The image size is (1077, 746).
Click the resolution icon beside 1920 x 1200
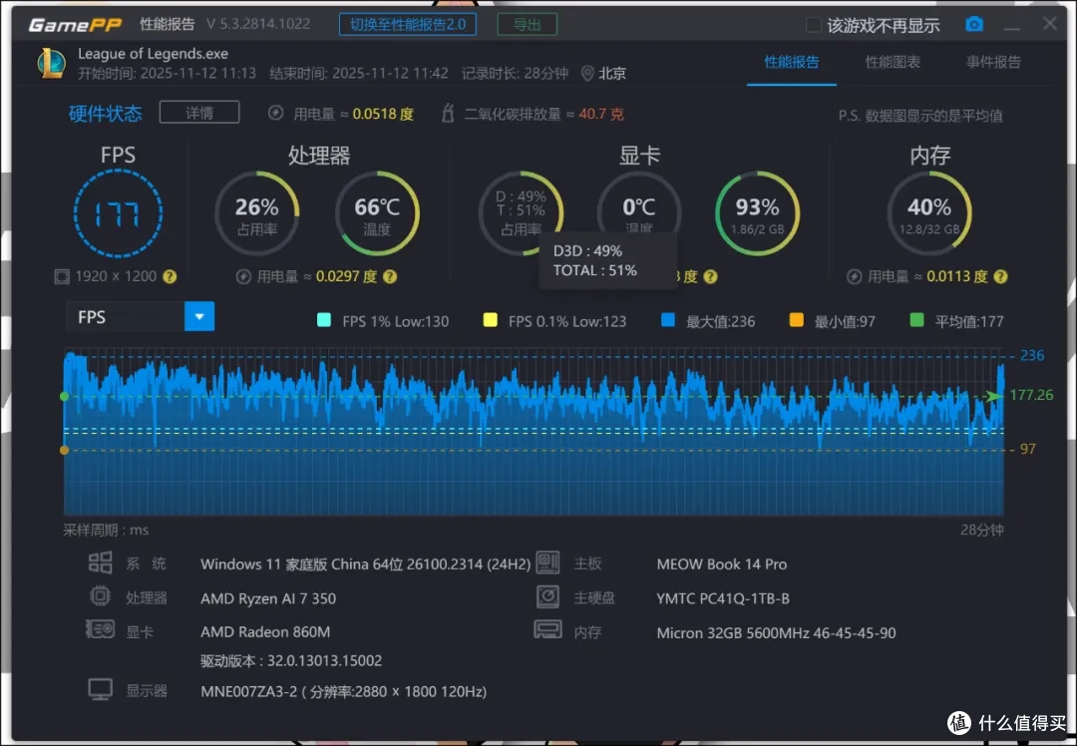pos(62,277)
